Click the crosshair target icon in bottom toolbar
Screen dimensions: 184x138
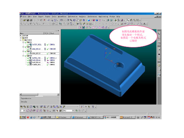point(54,110)
